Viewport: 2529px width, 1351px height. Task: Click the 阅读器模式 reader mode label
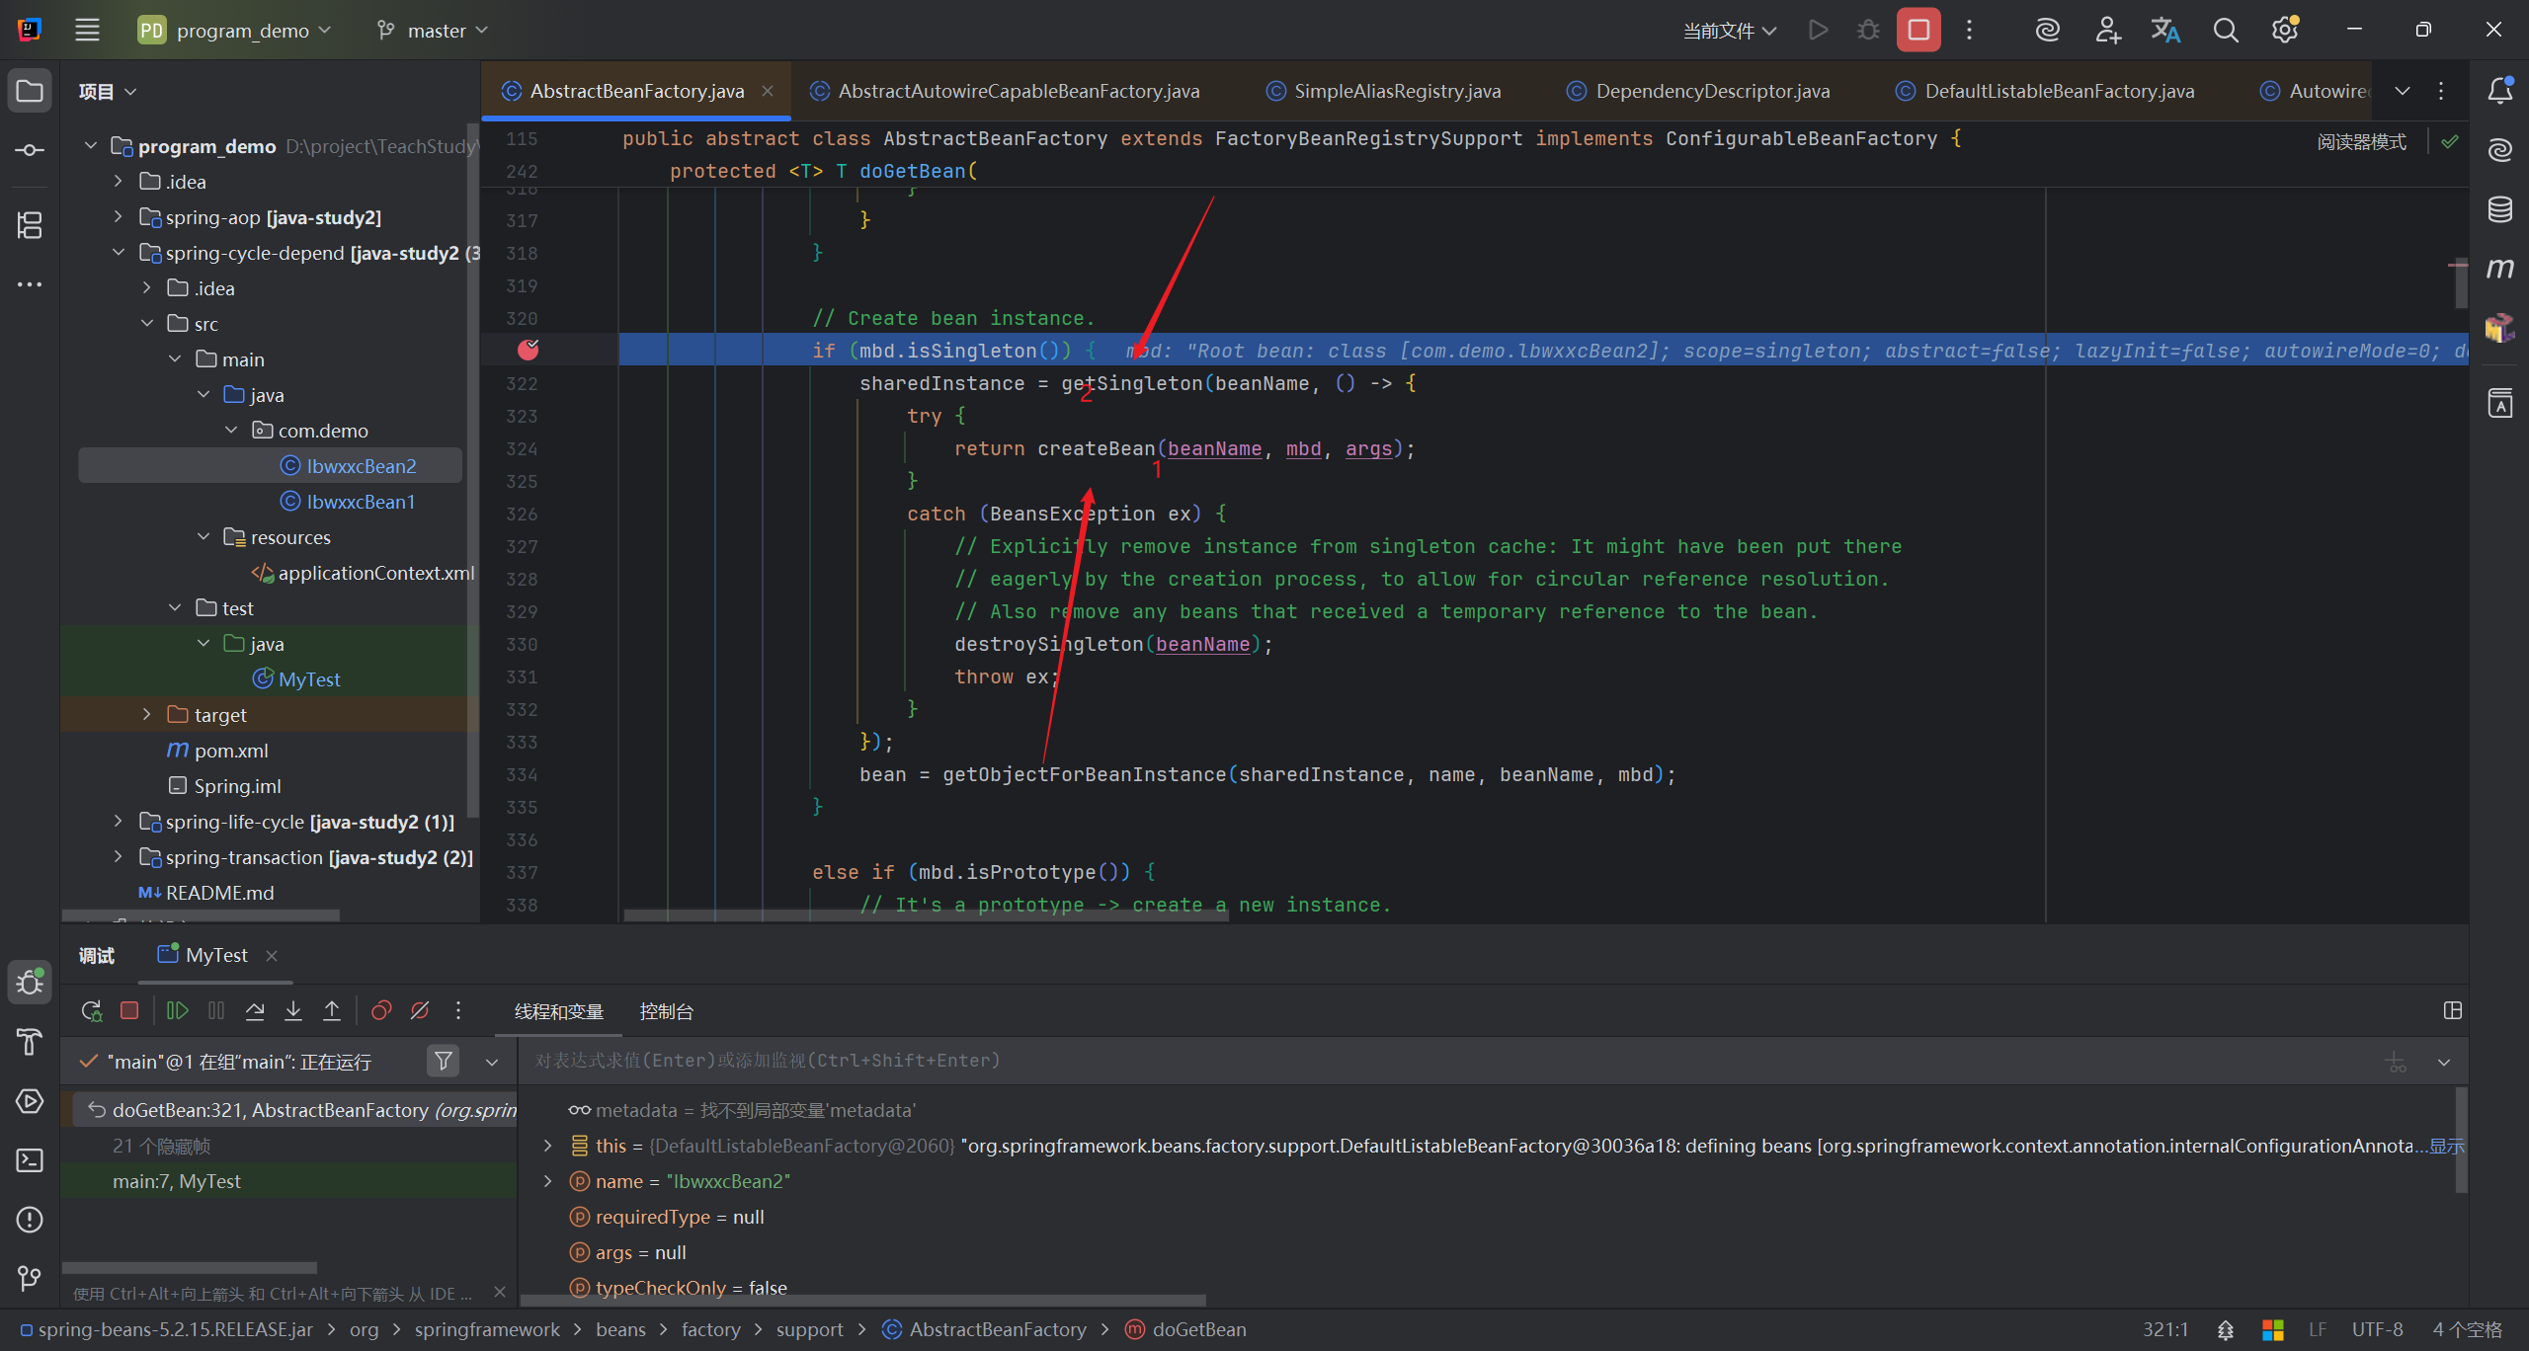click(x=2361, y=141)
